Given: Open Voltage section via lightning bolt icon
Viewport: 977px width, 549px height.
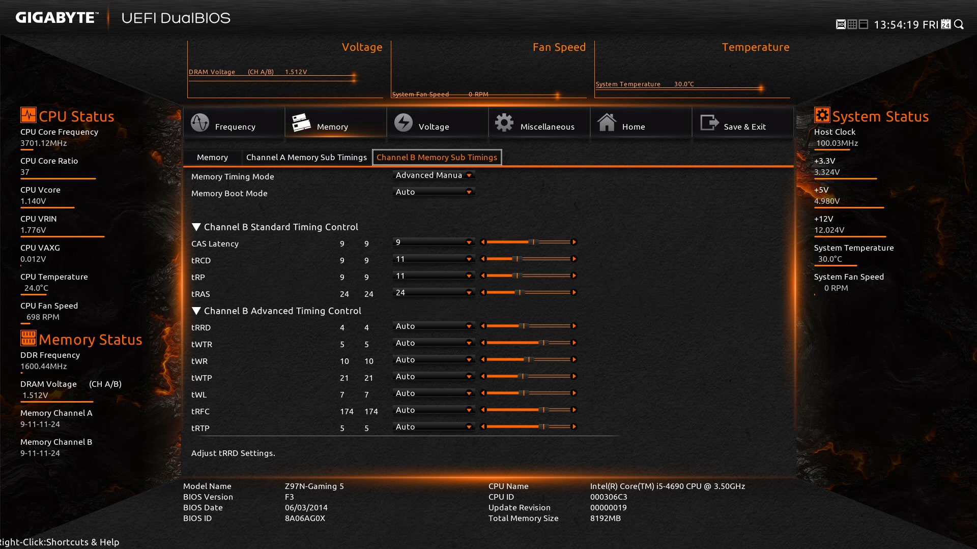Looking at the screenshot, I should [x=404, y=123].
